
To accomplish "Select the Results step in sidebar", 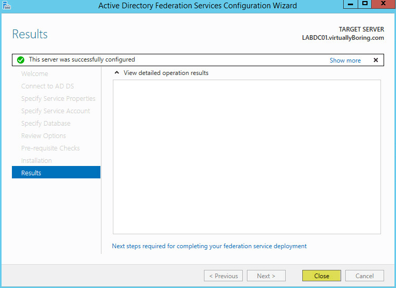I will [56, 172].
